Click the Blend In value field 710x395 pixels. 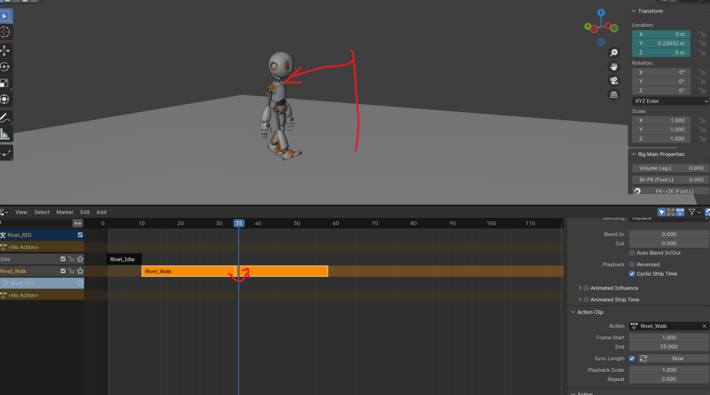click(x=668, y=234)
